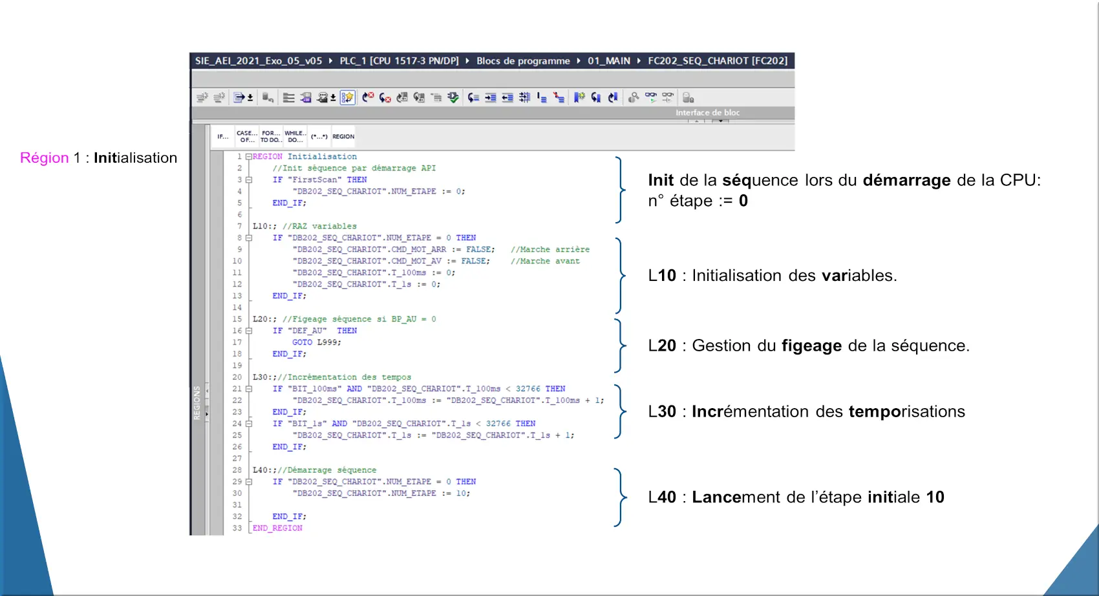Collapse the IF FirstScan block on line 3
The height and width of the screenshot is (596, 1099).
pos(248,180)
